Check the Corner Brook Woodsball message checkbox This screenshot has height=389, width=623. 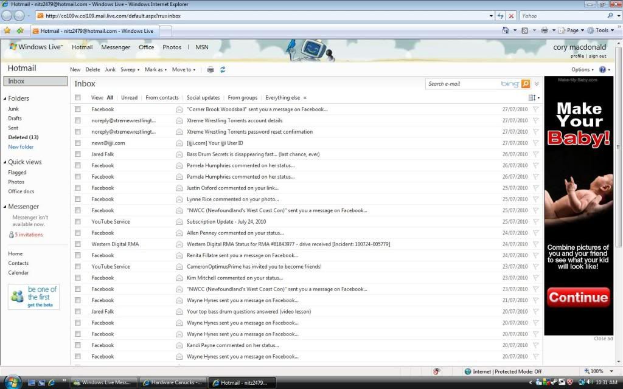(x=77, y=109)
